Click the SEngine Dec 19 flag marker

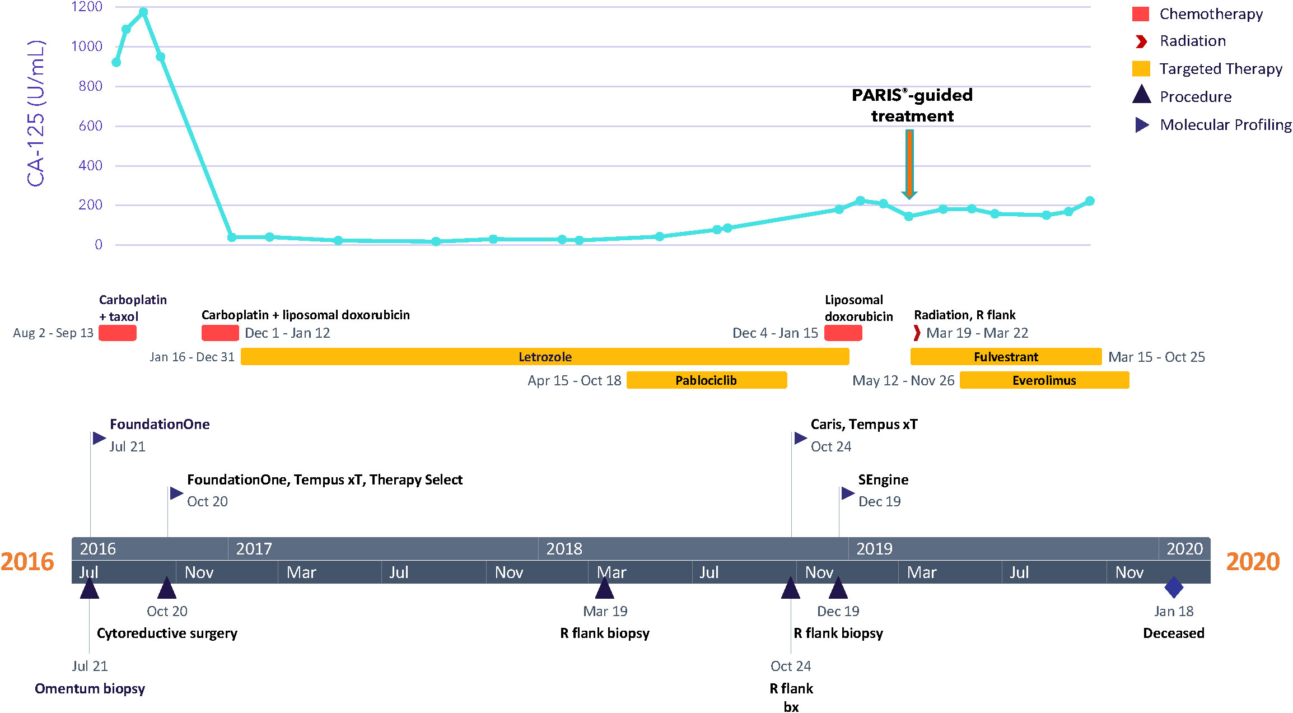848,493
